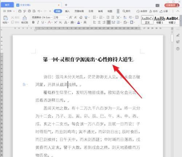The image size is (182, 157).
Task: Switch to the 插入 ribbon tab
Action: click(67, 11)
